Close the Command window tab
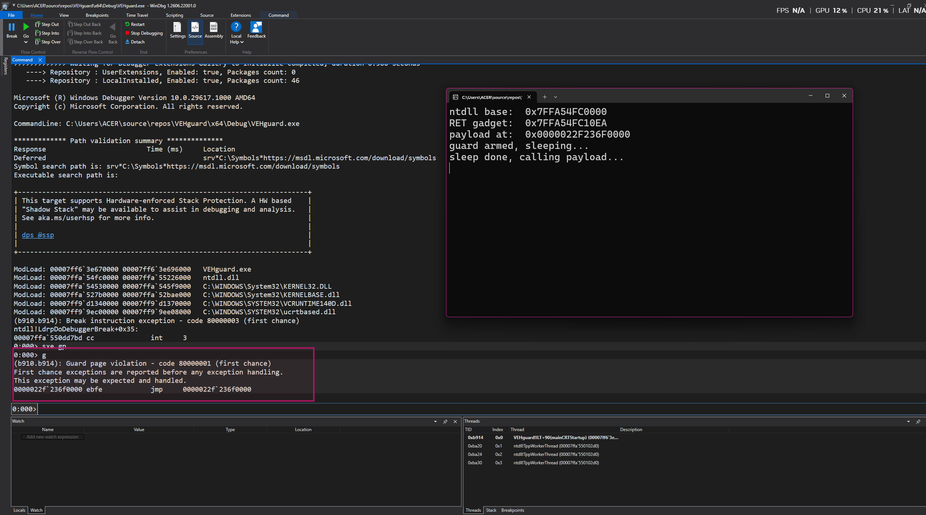 [x=40, y=60]
